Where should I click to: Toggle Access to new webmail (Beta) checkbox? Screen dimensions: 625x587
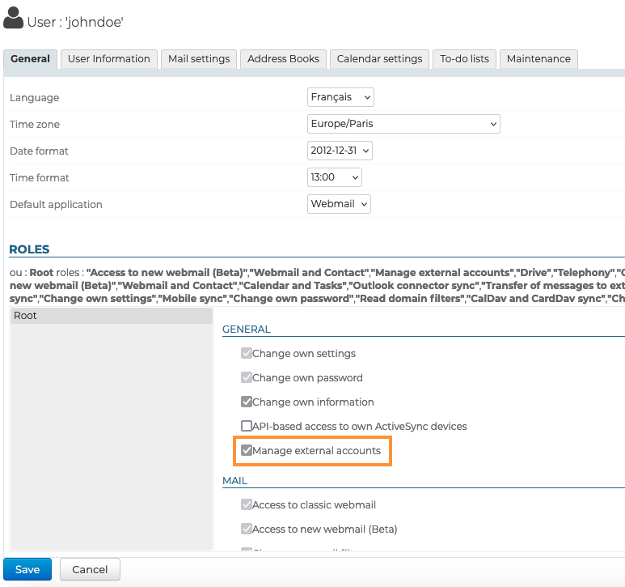247,529
